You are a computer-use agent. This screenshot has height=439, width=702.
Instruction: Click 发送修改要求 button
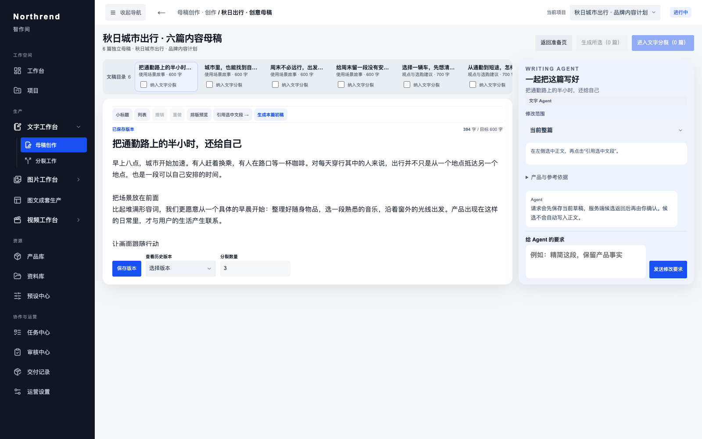[668, 270]
